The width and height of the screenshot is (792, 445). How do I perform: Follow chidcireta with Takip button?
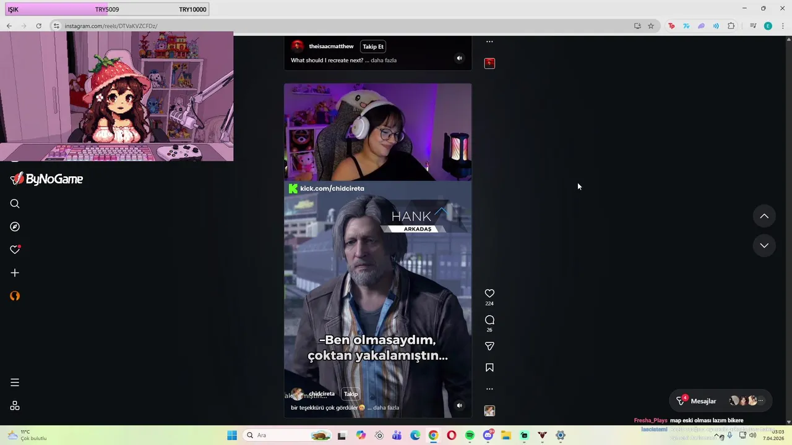351,394
